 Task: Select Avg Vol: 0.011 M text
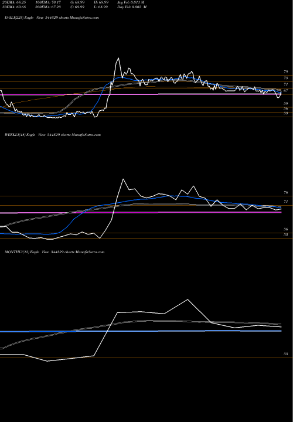pyautogui.click(x=131, y=2)
